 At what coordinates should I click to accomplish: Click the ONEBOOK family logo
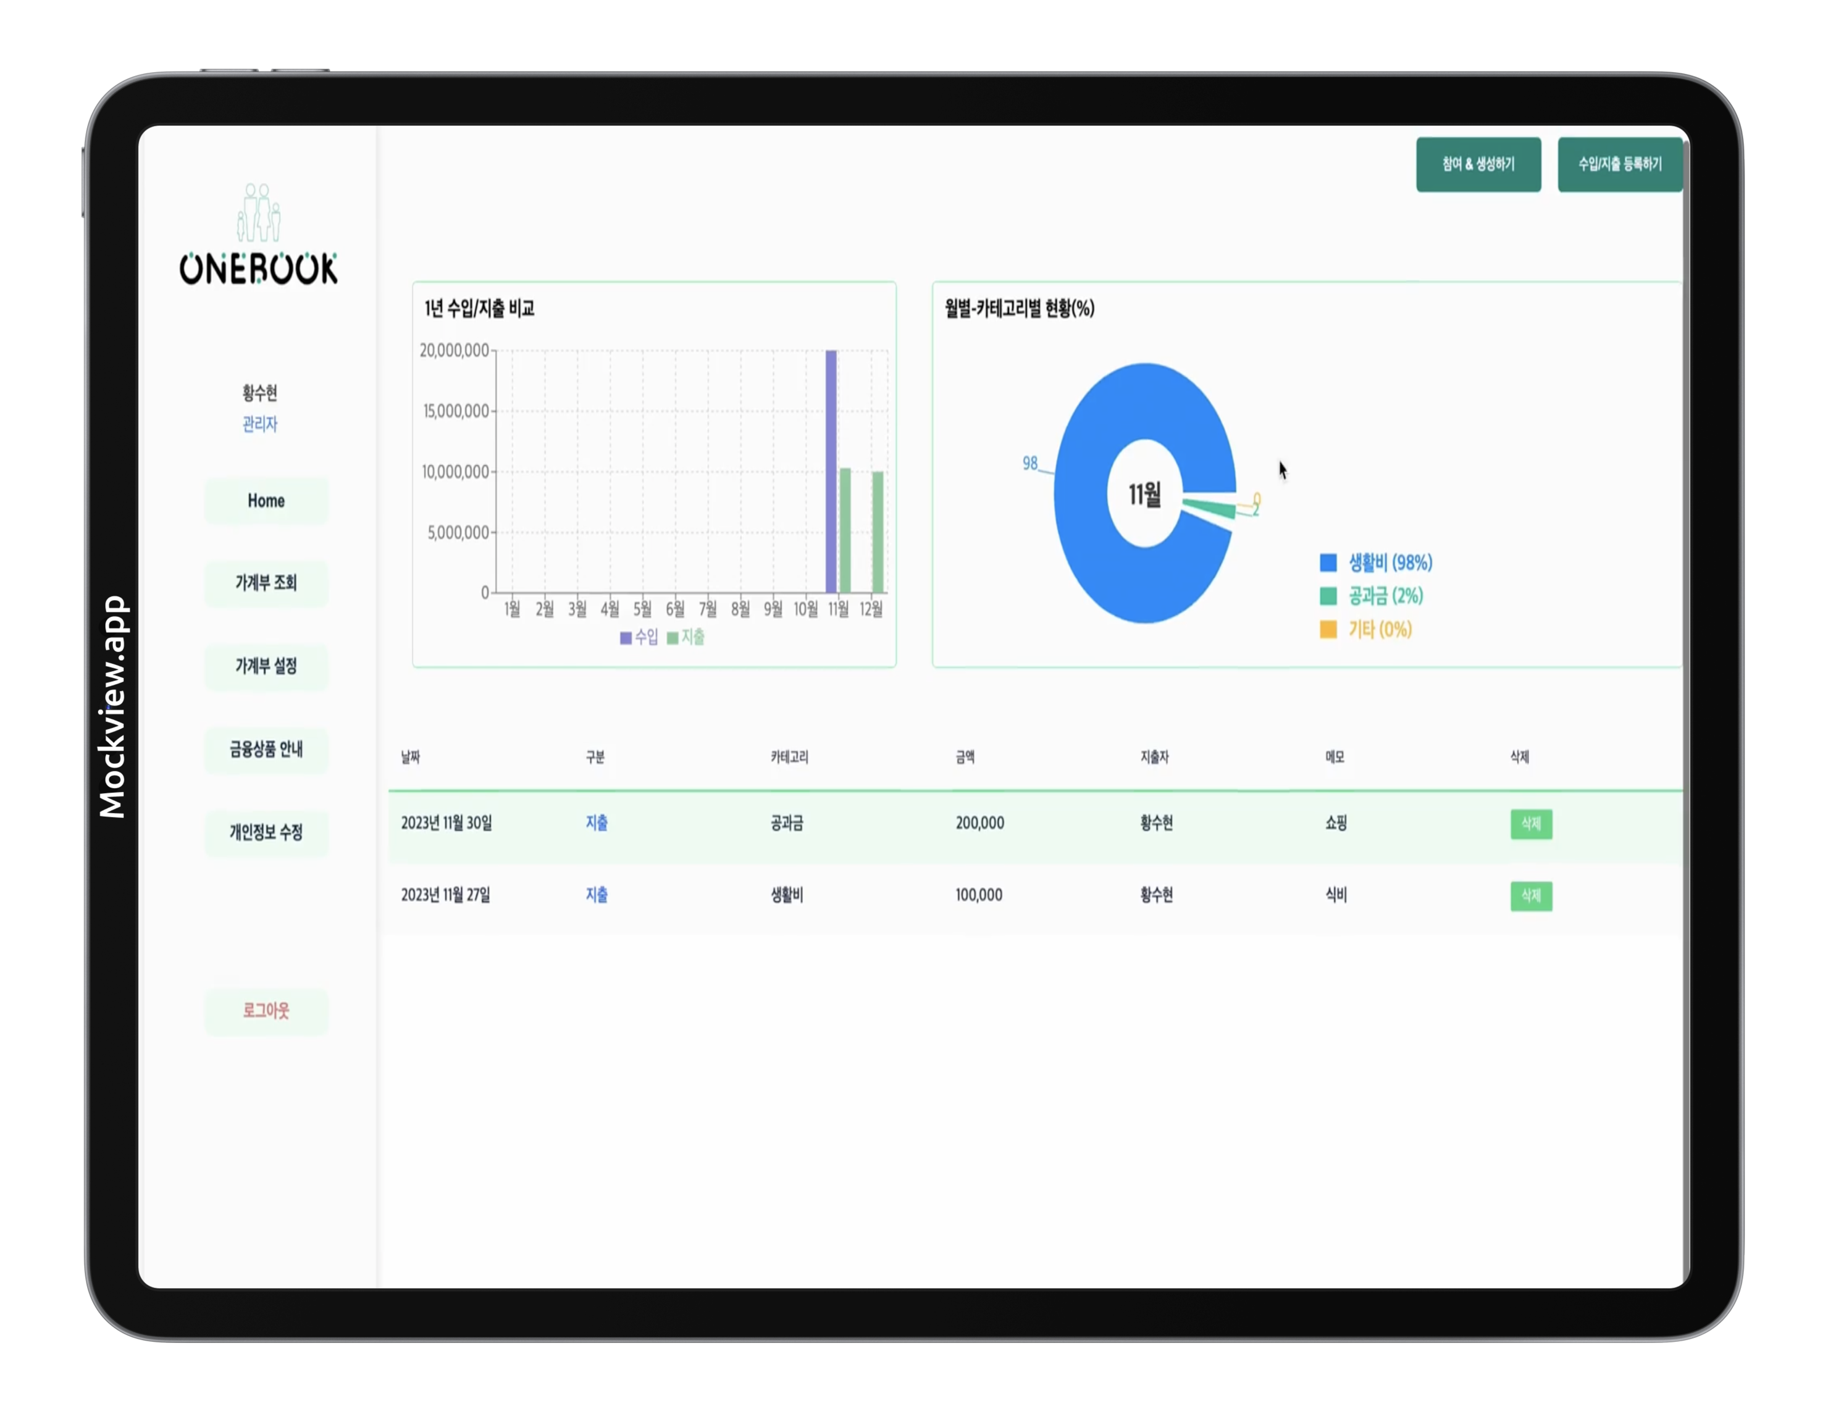[259, 236]
